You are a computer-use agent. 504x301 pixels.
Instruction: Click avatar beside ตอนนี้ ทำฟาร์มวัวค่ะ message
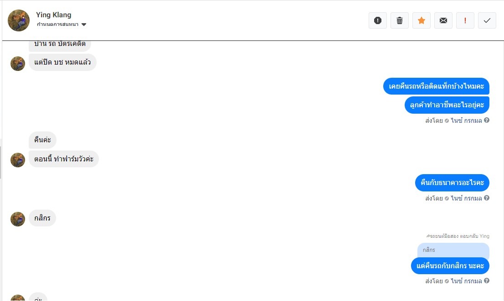18,160
